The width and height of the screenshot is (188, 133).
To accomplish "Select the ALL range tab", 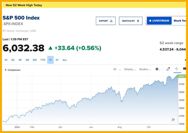I will click(65, 60).
